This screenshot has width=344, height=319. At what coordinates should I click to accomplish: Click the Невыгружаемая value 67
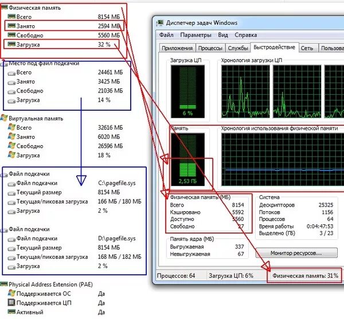[x=241, y=254]
